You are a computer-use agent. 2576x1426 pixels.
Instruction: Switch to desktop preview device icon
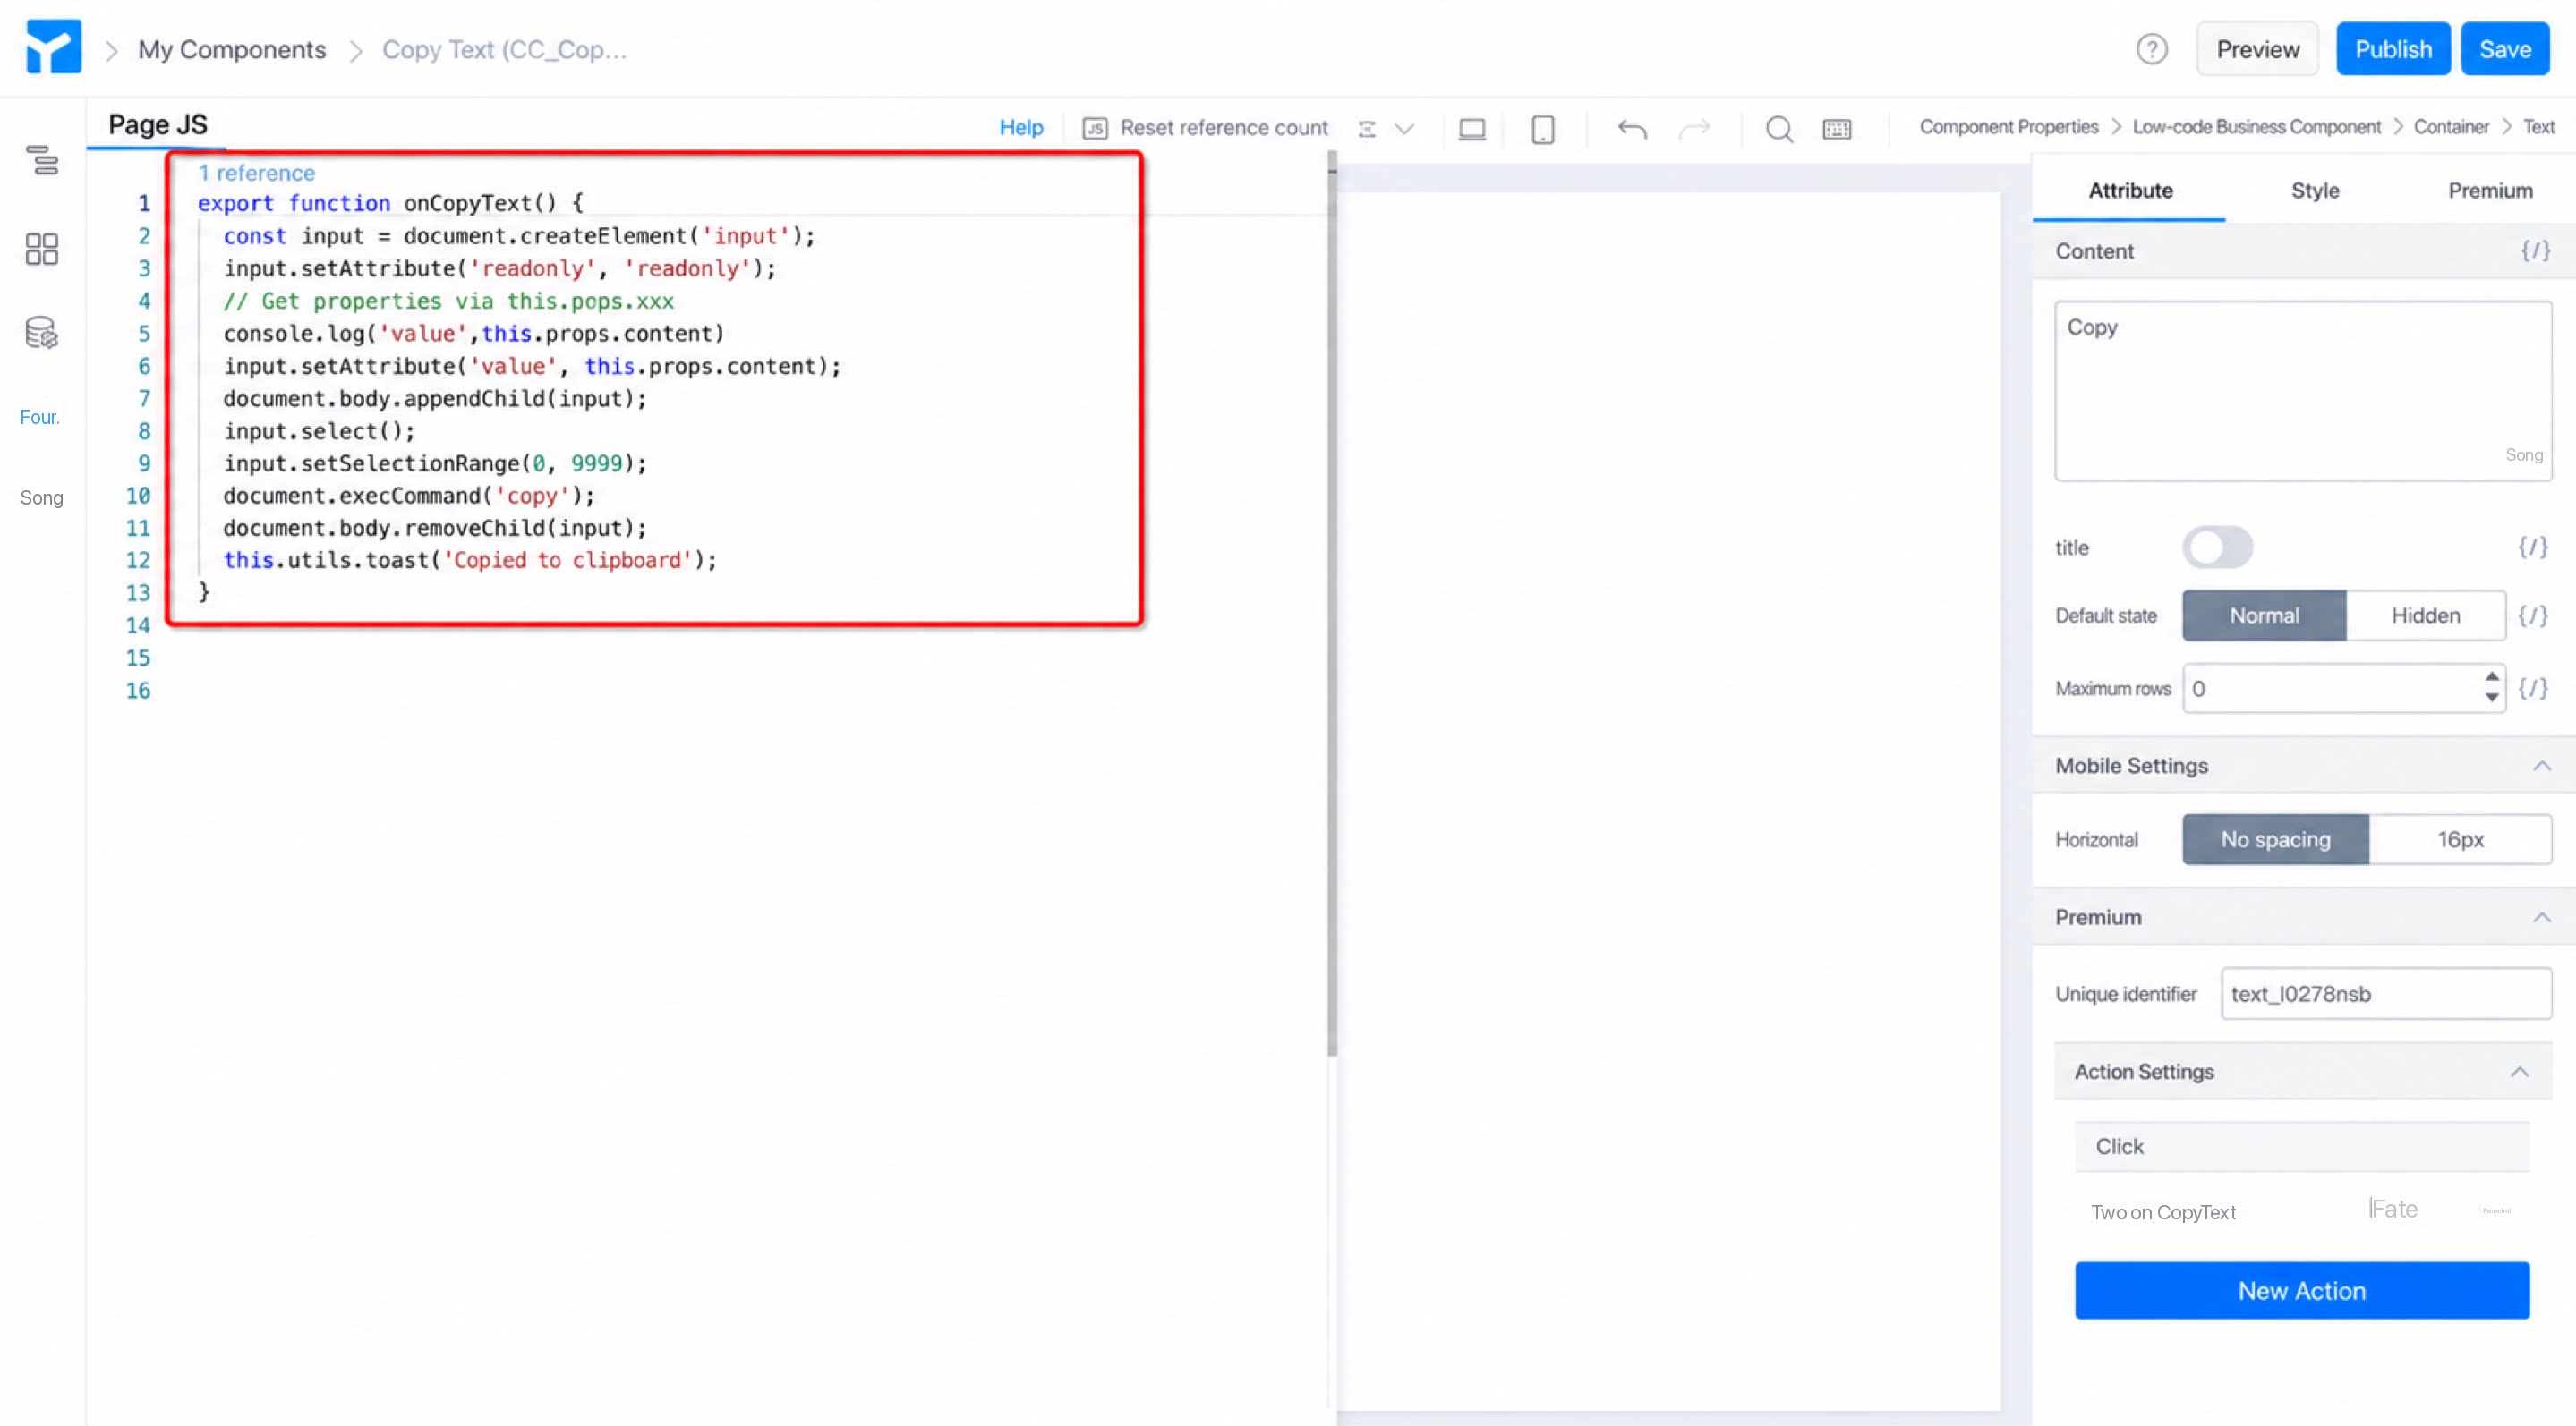click(1472, 129)
